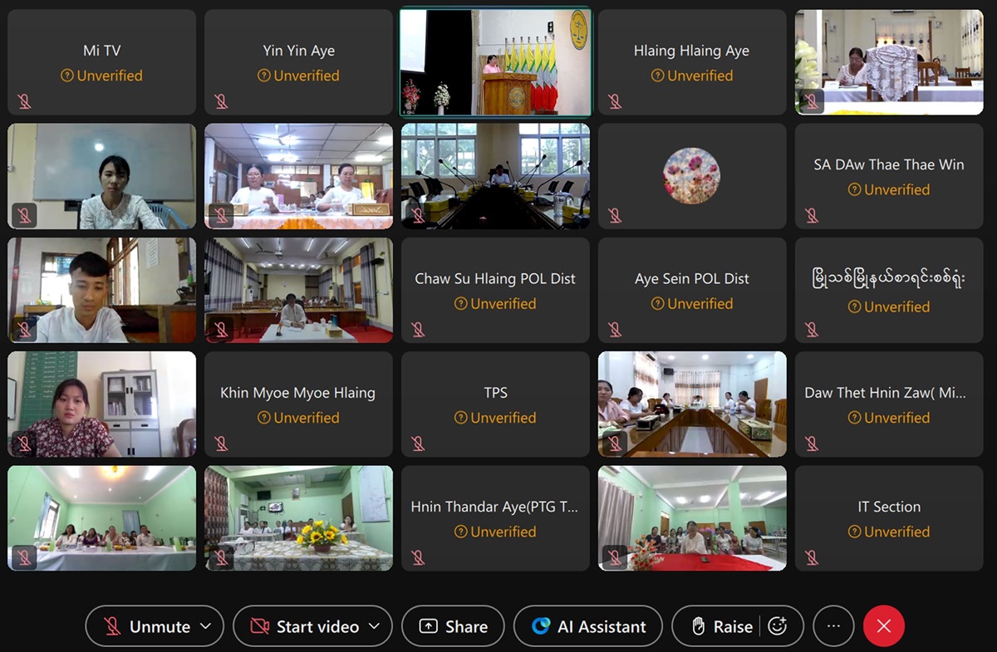The image size is (997, 652).
Task: Select the Chaw Su Hlaing POL Dist tile
Action: pos(495,291)
